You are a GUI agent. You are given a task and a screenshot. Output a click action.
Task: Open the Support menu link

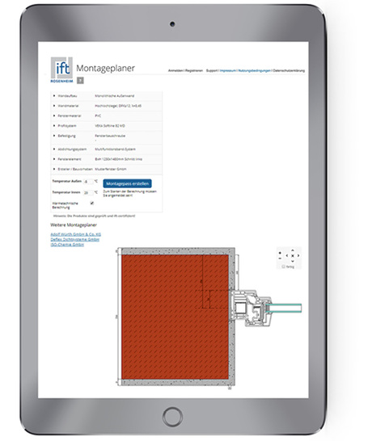(212, 70)
